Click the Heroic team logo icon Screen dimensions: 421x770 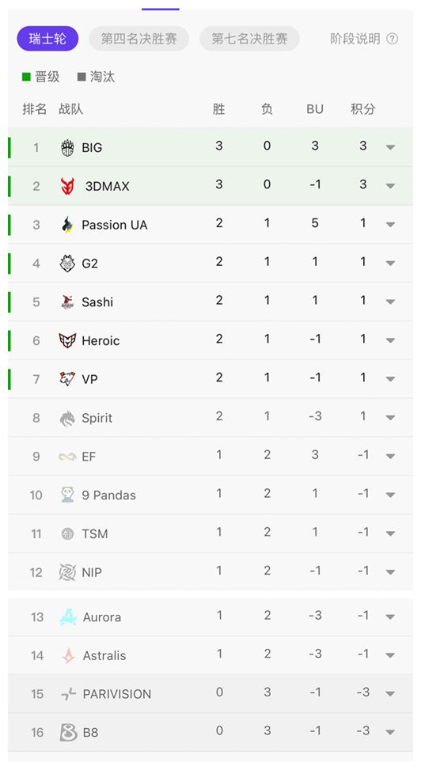pyautogui.click(x=67, y=340)
